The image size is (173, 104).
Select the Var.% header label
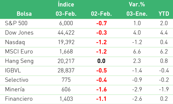point(137,4)
